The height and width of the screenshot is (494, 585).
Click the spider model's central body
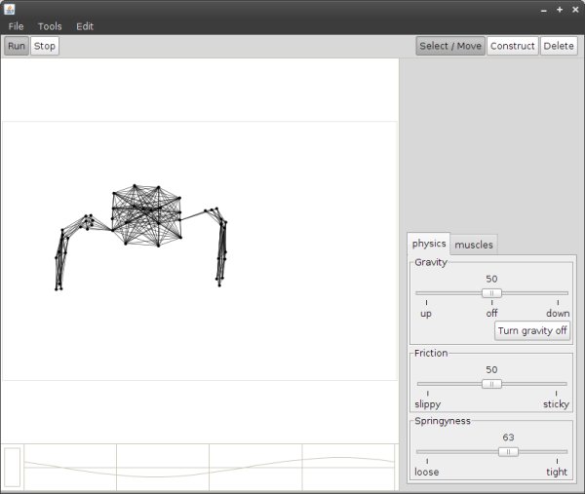click(x=146, y=215)
